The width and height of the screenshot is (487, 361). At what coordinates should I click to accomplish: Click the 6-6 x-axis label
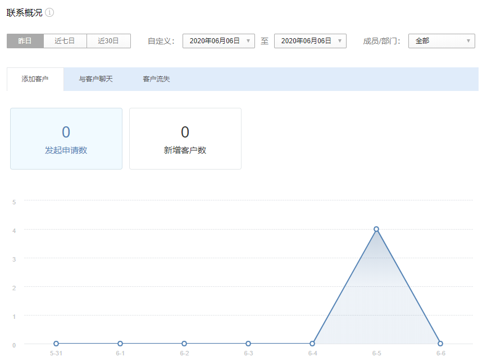click(x=441, y=353)
